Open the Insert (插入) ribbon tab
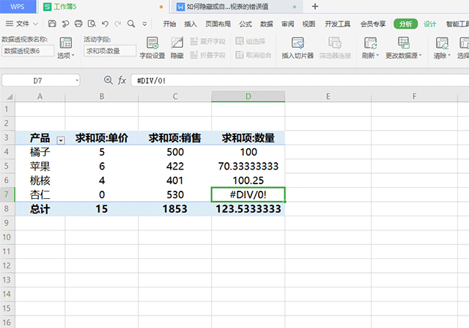Viewport: 469px width, 328px height. [x=191, y=23]
